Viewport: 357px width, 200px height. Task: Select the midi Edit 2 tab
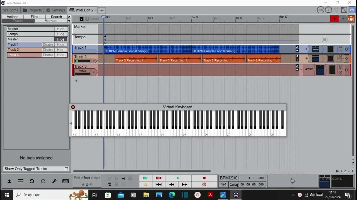click(x=82, y=10)
